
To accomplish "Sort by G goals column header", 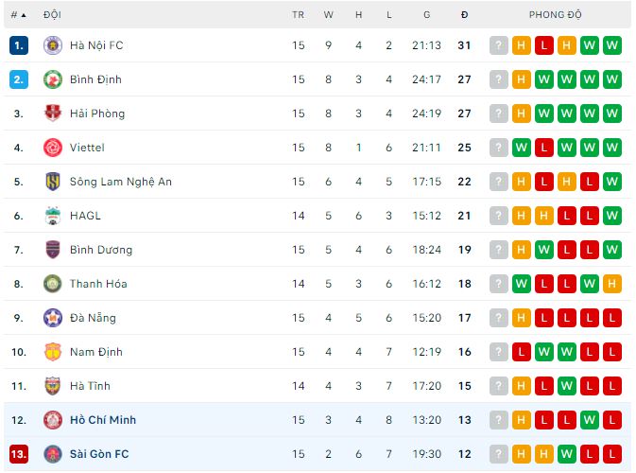I will click(427, 15).
